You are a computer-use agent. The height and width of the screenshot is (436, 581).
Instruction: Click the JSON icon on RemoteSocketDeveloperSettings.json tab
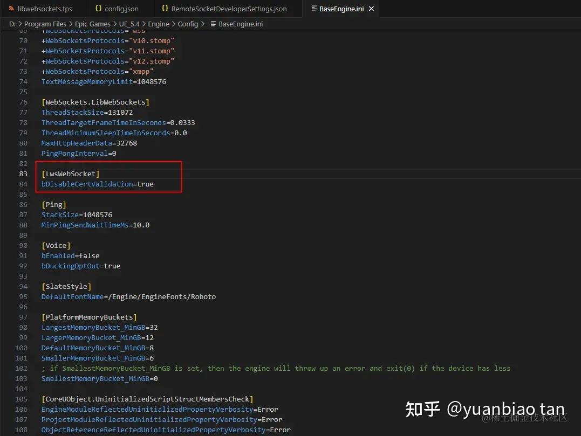point(166,9)
